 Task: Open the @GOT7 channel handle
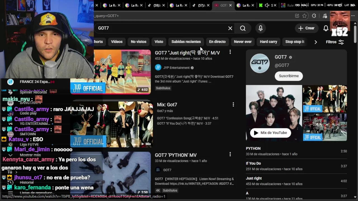click(x=282, y=65)
